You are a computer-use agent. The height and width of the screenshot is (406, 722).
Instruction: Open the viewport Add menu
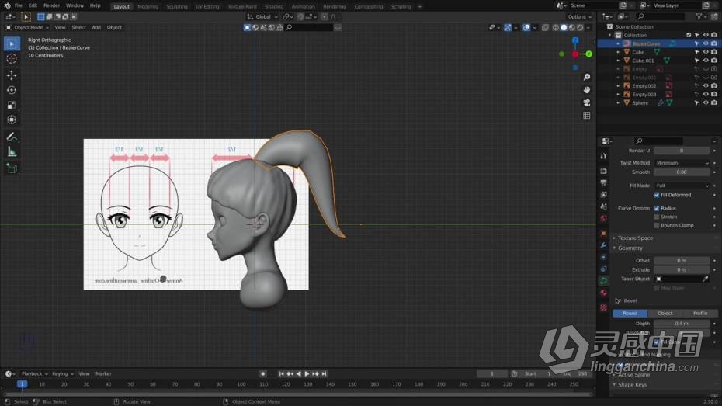(96, 28)
